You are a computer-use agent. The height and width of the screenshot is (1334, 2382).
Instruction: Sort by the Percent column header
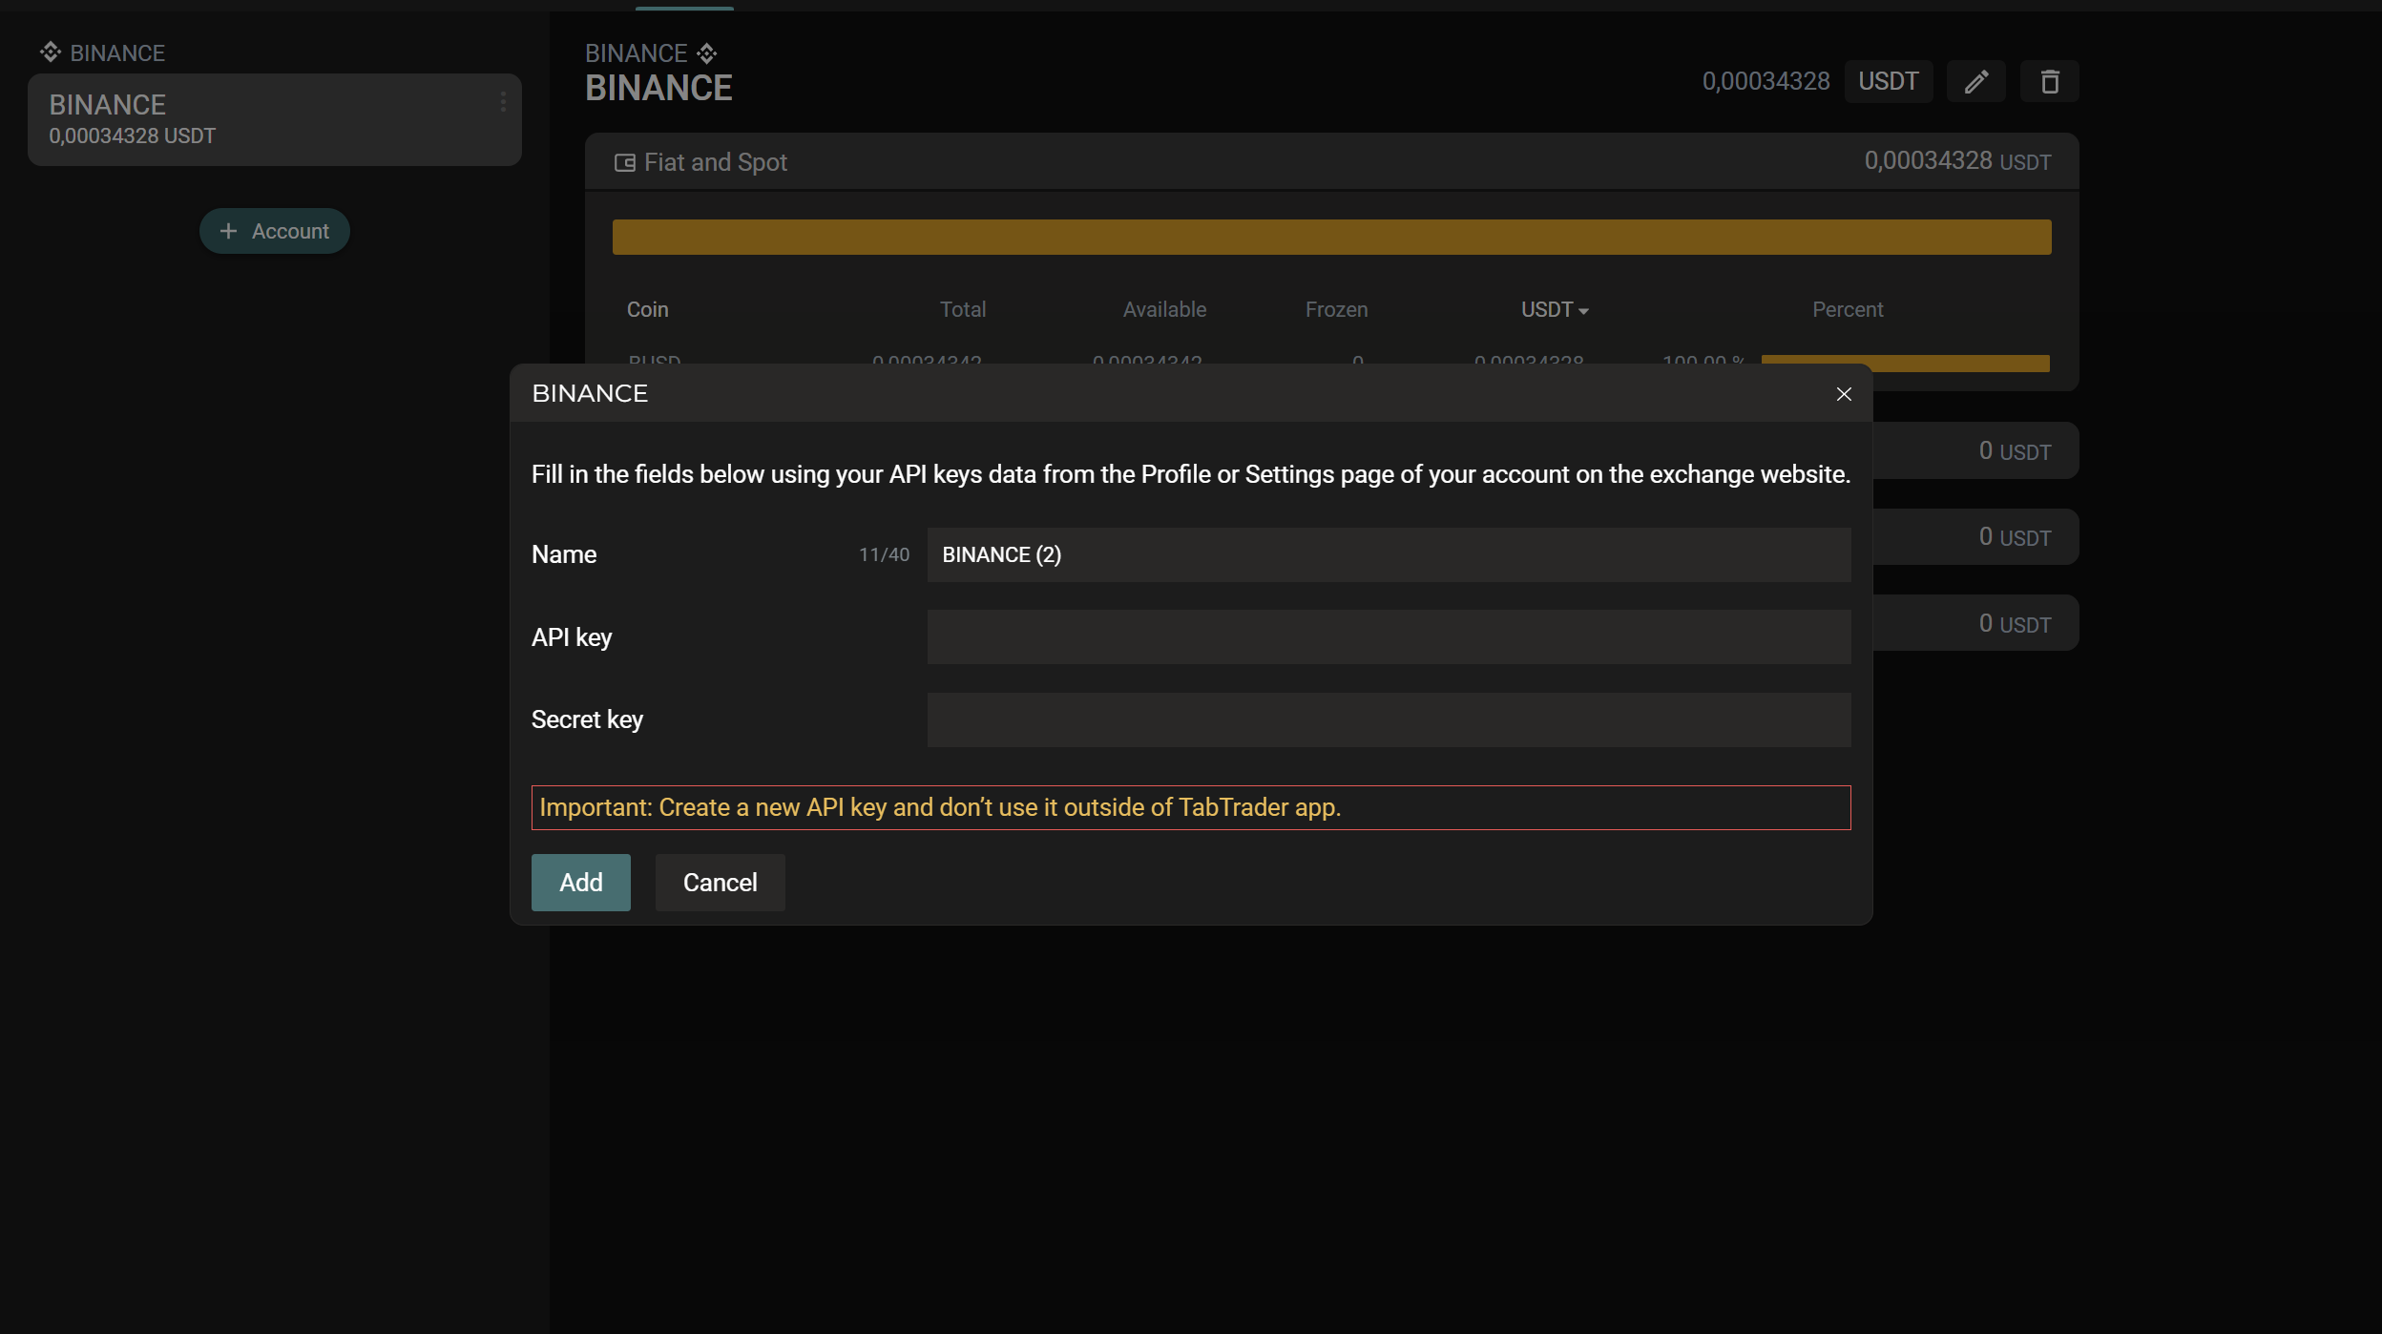point(1848,309)
